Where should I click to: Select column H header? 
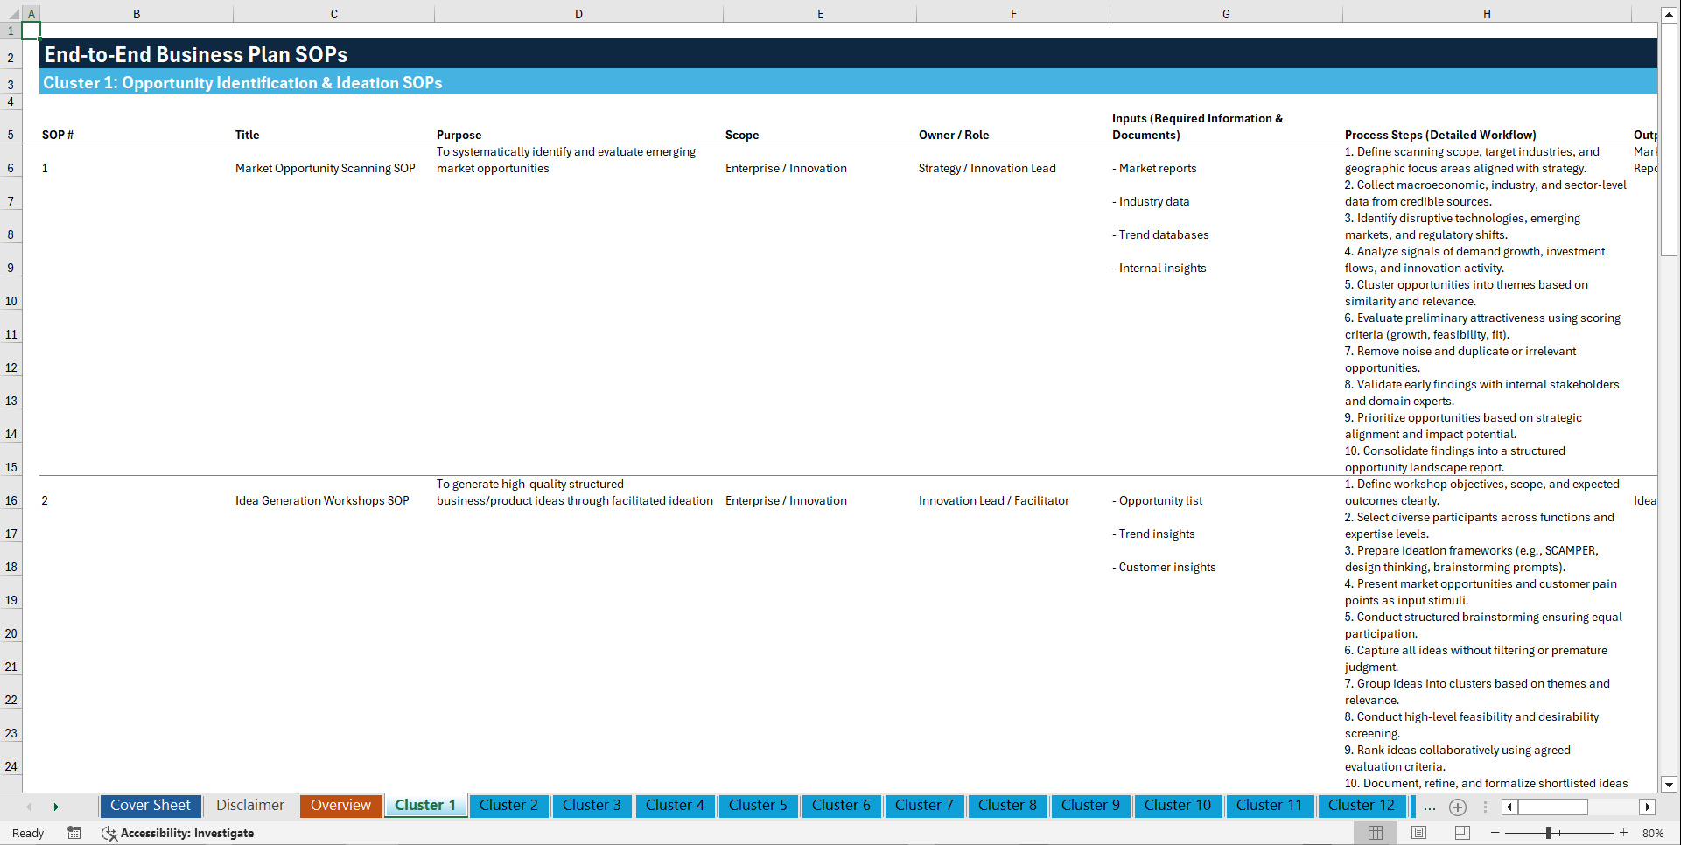tap(1487, 14)
